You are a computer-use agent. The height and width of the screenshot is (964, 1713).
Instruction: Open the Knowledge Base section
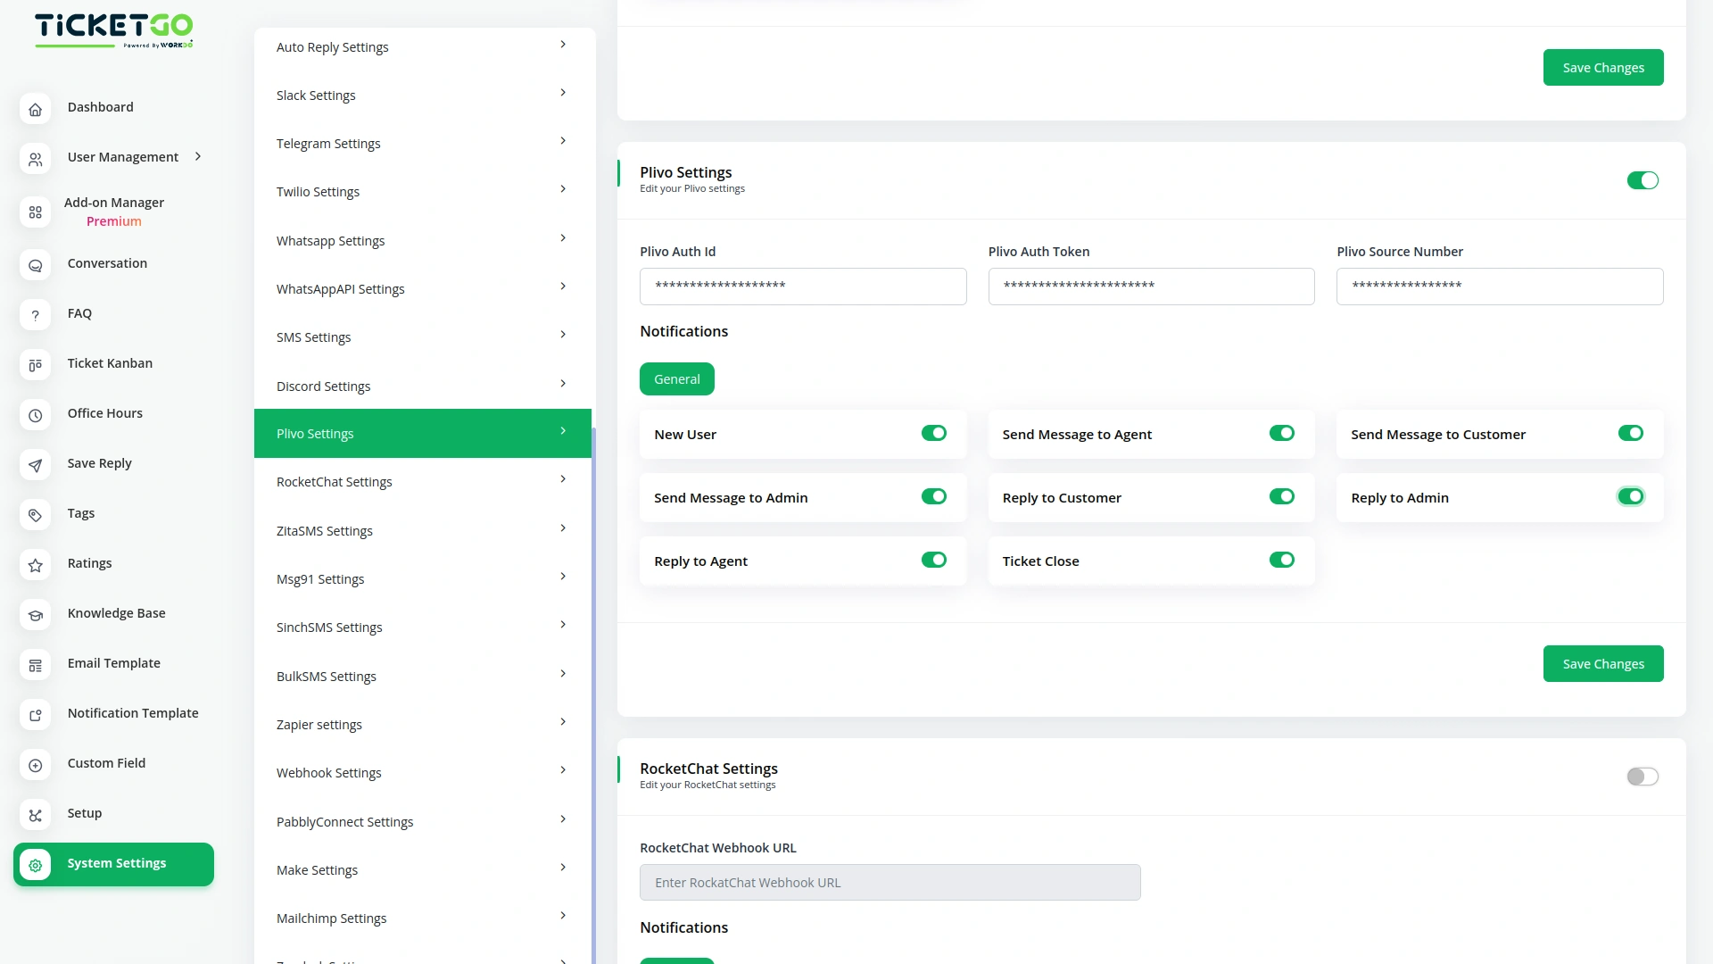click(x=116, y=613)
